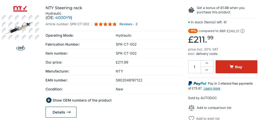The image size is (259, 120).
Task: Click the PayPal logo
Action: pos(197,83)
